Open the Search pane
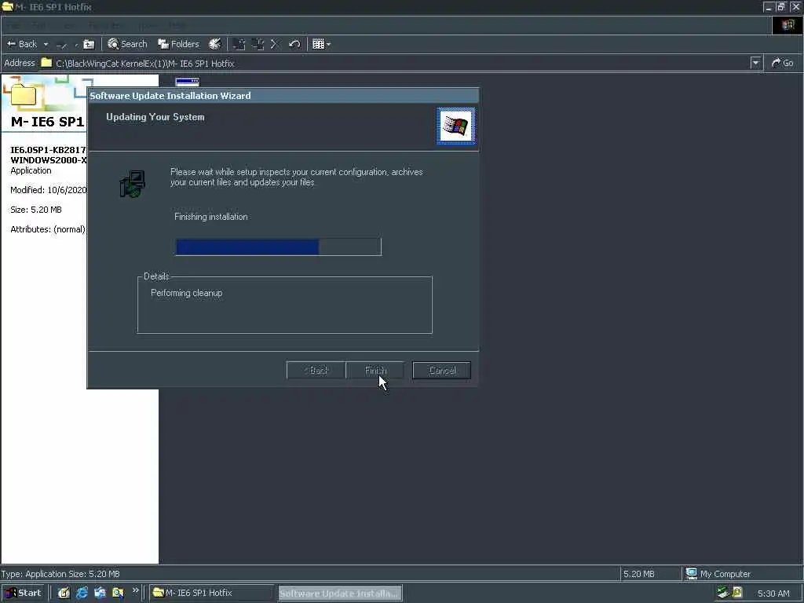Image resolution: width=804 pixels, height=603 pixels. (128, 44)
